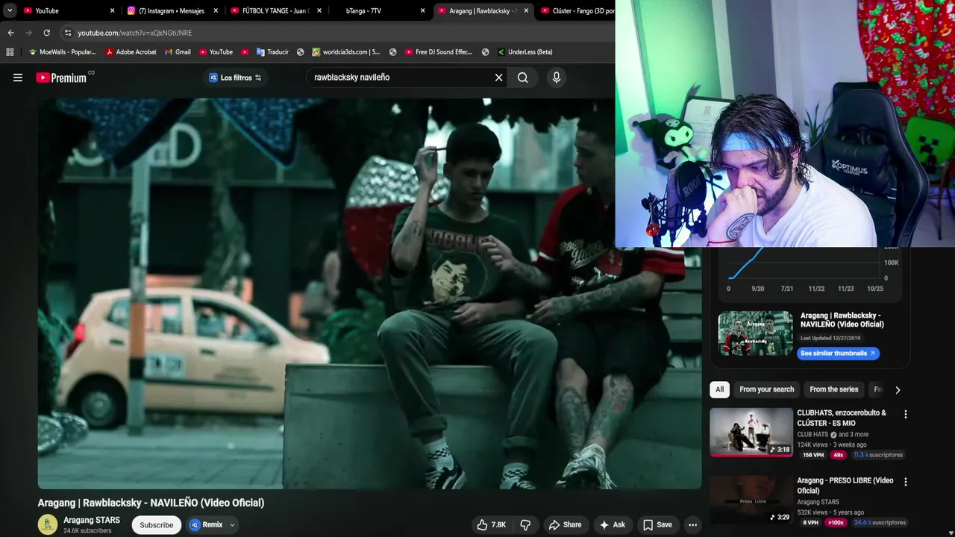Click the '24.6K subscribers' text under channel

(x=87, y=531)
